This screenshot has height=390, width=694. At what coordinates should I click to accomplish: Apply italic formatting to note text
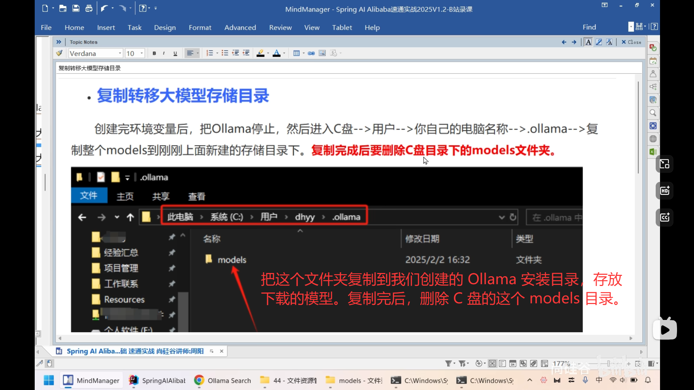(x=164, y=53)
